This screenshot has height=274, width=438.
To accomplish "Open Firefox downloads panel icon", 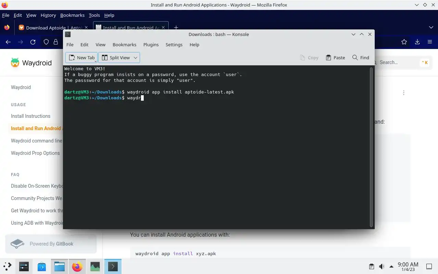I will [x=417, y=42].
